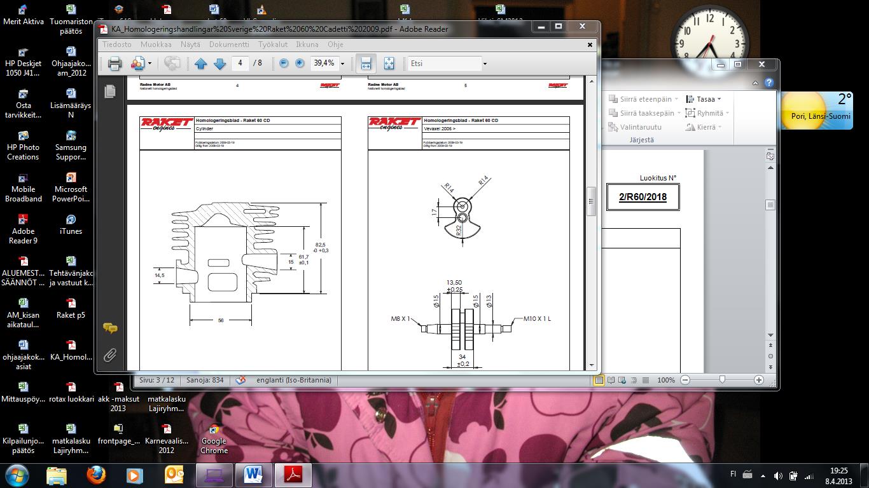Open the Muokkaa menu
Viewport: 869px width, 488px height.
click(x=156, y=44)
